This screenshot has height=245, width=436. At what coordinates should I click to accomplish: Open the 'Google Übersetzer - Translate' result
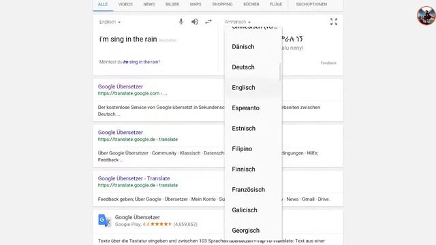click(134, 178)
